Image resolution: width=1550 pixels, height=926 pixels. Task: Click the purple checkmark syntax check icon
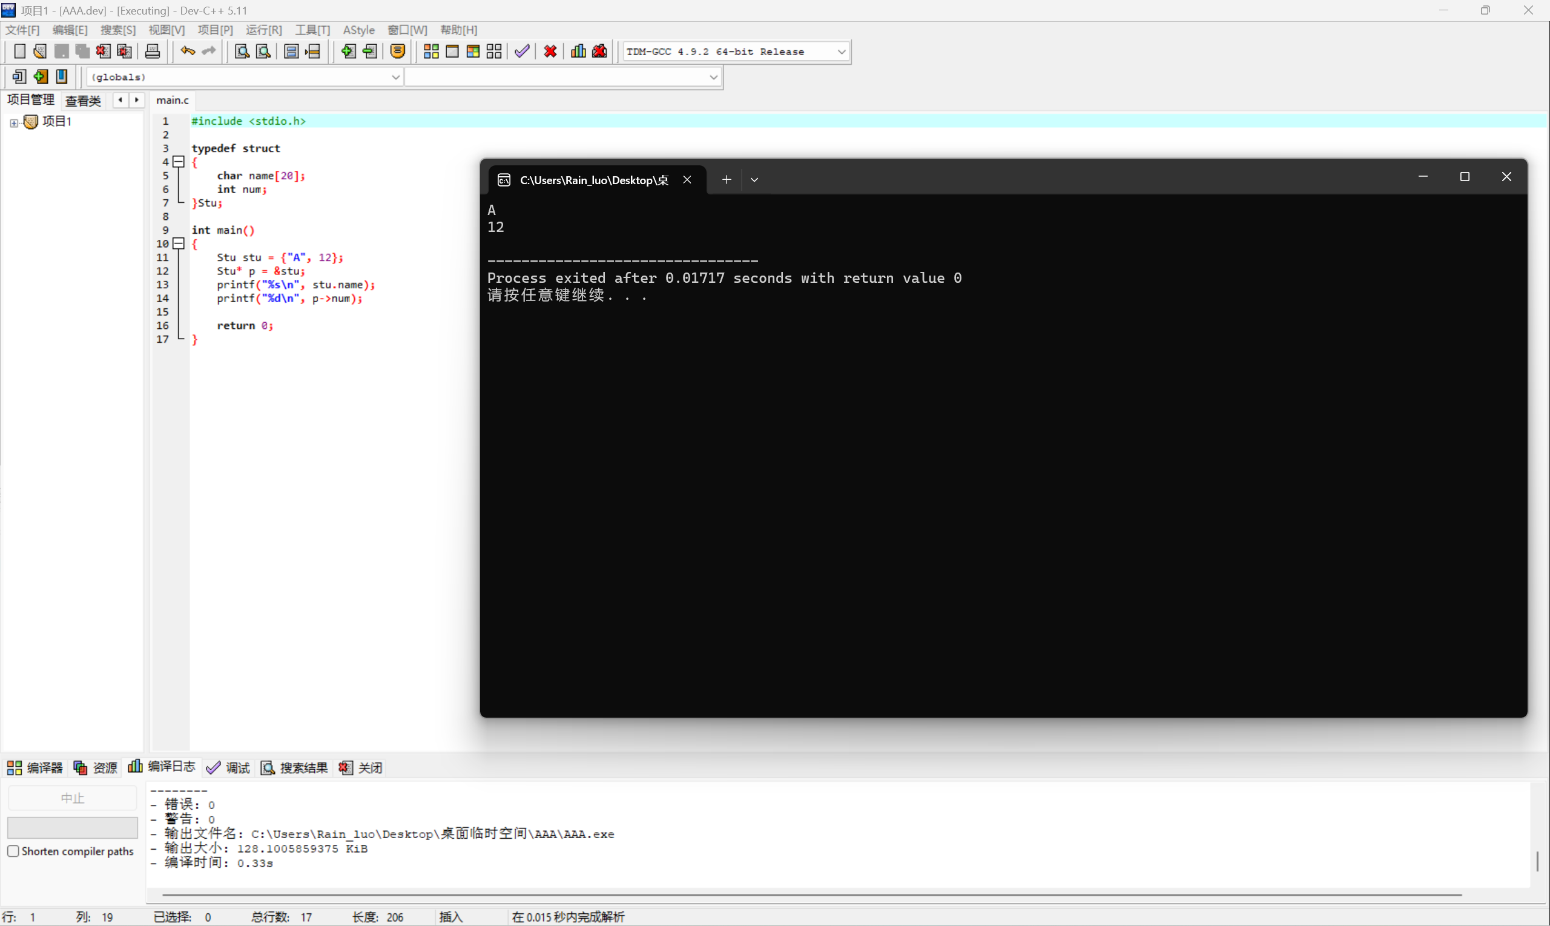tap(522, 52)
